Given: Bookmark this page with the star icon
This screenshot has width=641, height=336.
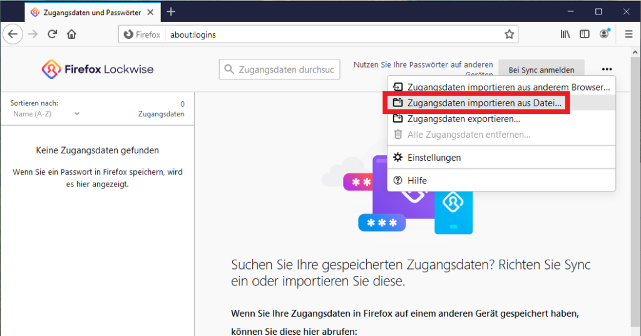Looking at the screenshot, I should [509, 34].
